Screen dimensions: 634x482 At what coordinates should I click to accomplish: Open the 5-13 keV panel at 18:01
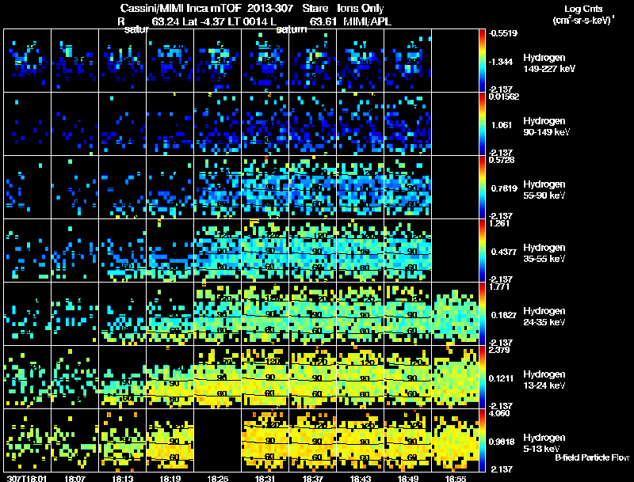[x=27, y=440]
